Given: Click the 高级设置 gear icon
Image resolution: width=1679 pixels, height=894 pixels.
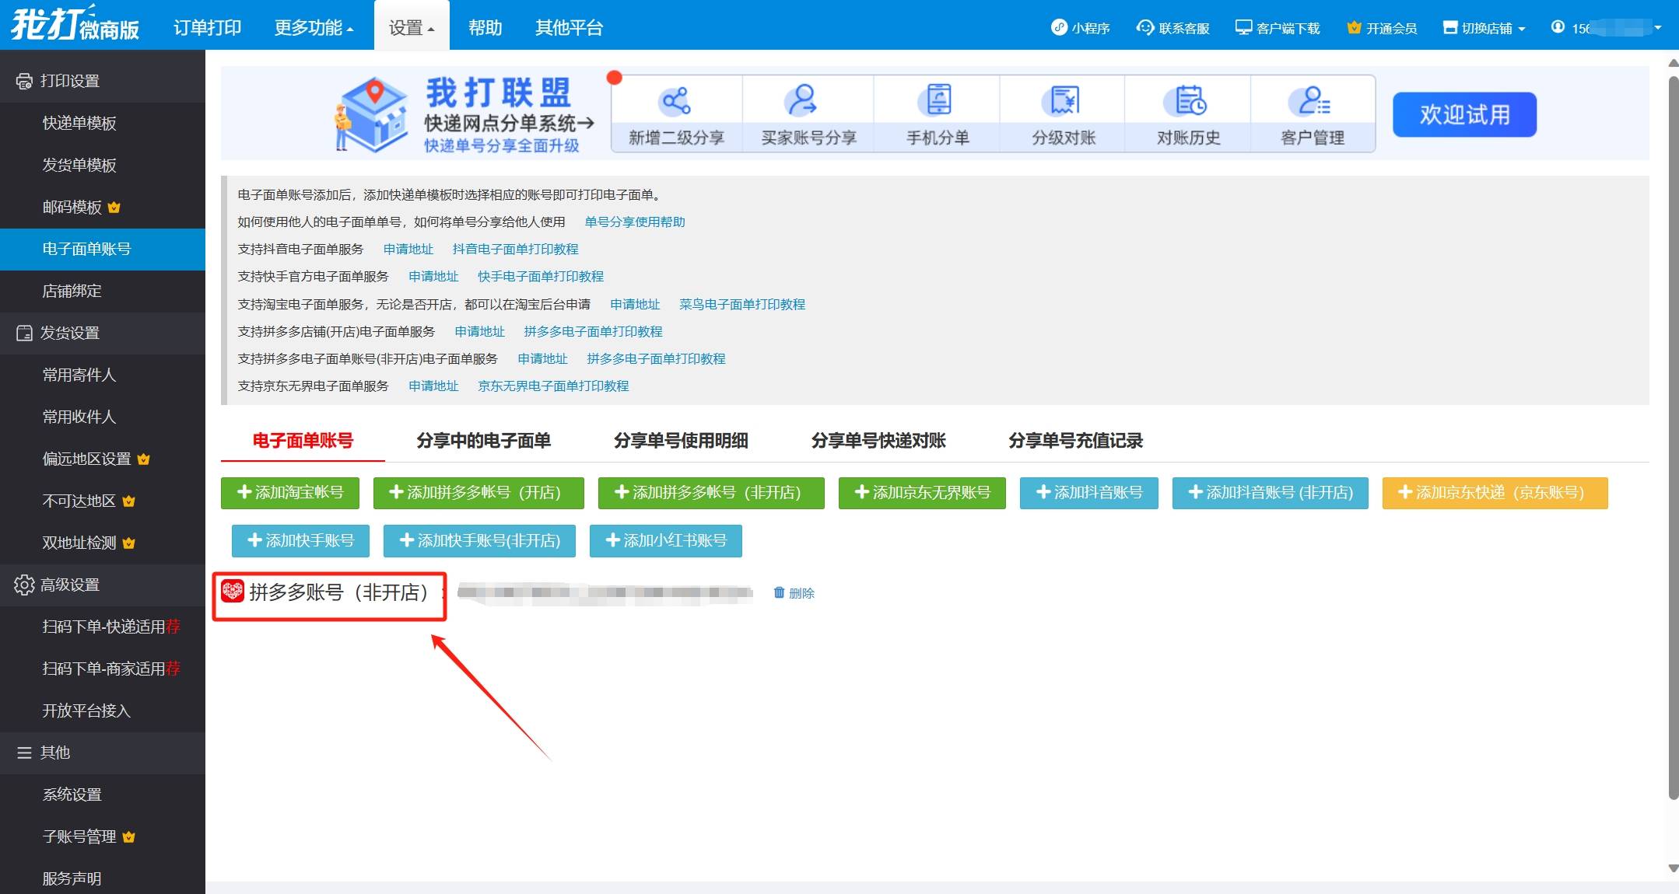Looking at the screenshot, I should coord(24,585).
